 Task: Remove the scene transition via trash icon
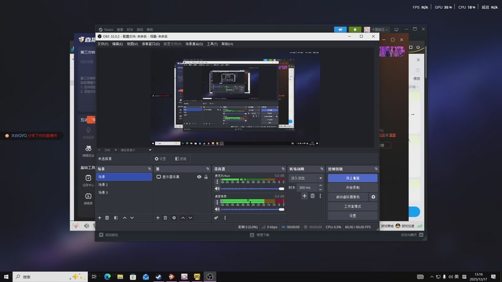point(312,196)
